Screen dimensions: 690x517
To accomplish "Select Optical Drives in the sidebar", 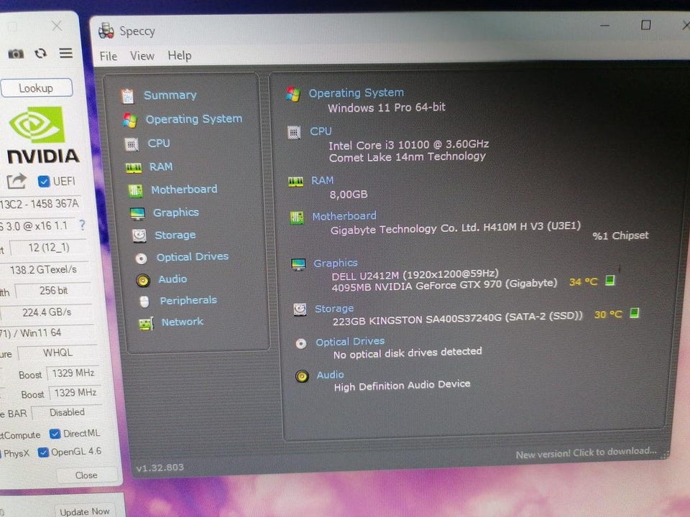I will 193,257.
